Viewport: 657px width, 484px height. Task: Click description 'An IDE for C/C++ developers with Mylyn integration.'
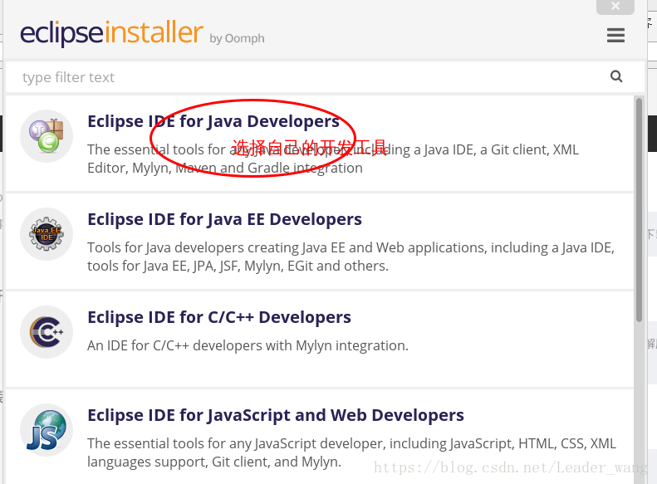tap(248, 346)
